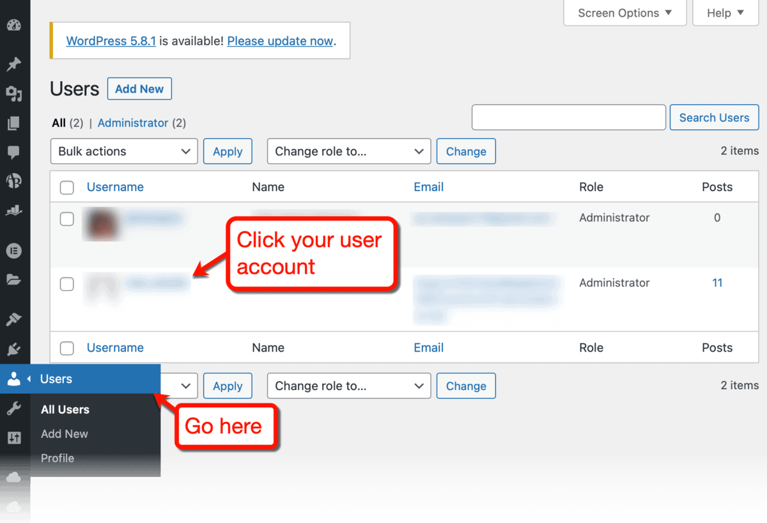
Task: Open the Bulk actions dropdown
Action: tap(123, 151)
